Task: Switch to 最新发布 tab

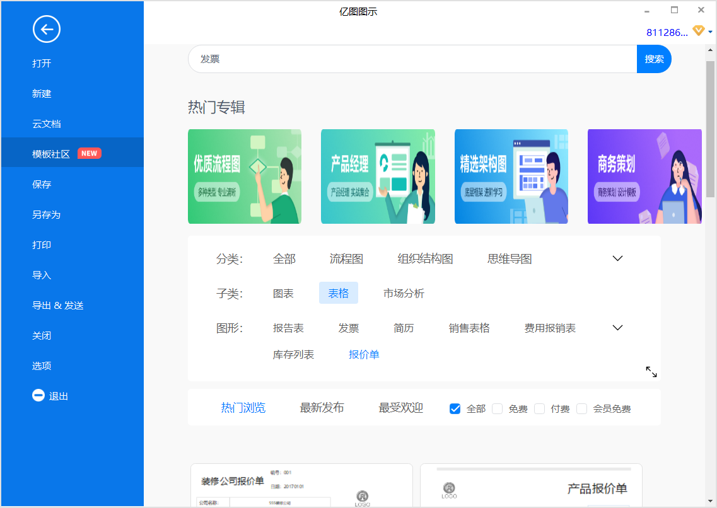Action: [322, 408]
